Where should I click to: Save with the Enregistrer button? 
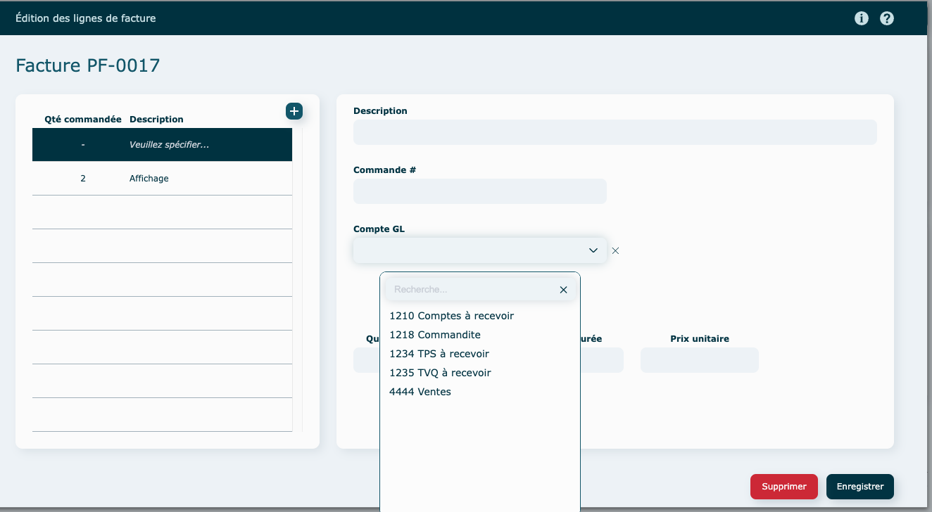[x=859, y=487]
